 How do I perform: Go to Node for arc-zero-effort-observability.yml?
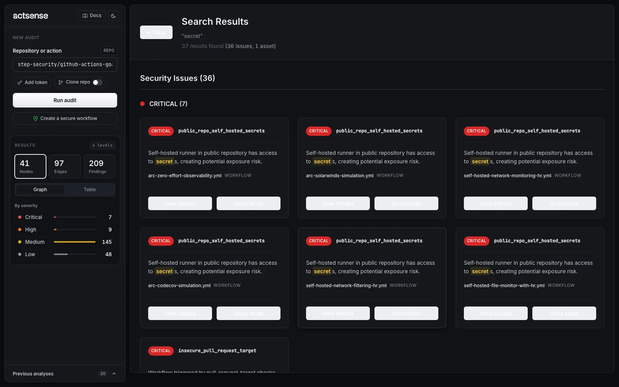(x=248, y=204)
